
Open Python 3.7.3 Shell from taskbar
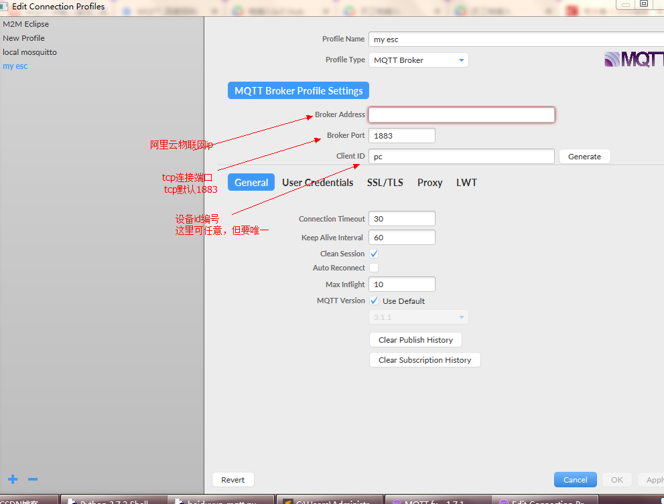(113, 500)
